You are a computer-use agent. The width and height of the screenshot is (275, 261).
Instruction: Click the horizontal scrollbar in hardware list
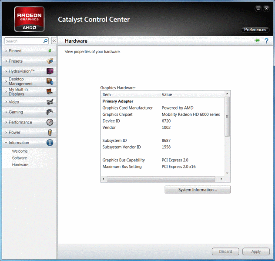(x=161, y=179)
